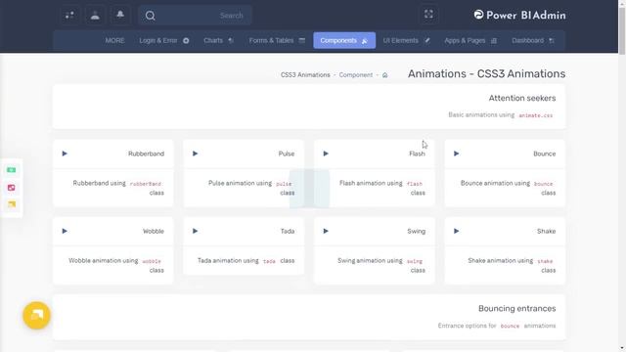Image resolution: width=626 pixels, height=352 pixels.
Task: Open the Components menu
Action: click(x=344, y=40)
